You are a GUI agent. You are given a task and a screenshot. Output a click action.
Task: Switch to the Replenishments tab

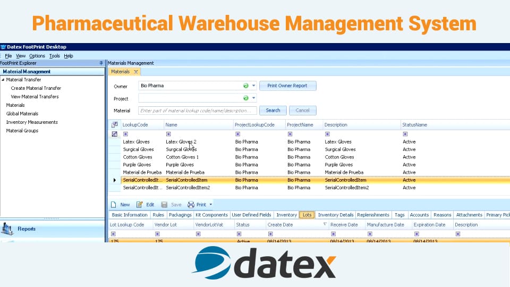coord(373,215)
